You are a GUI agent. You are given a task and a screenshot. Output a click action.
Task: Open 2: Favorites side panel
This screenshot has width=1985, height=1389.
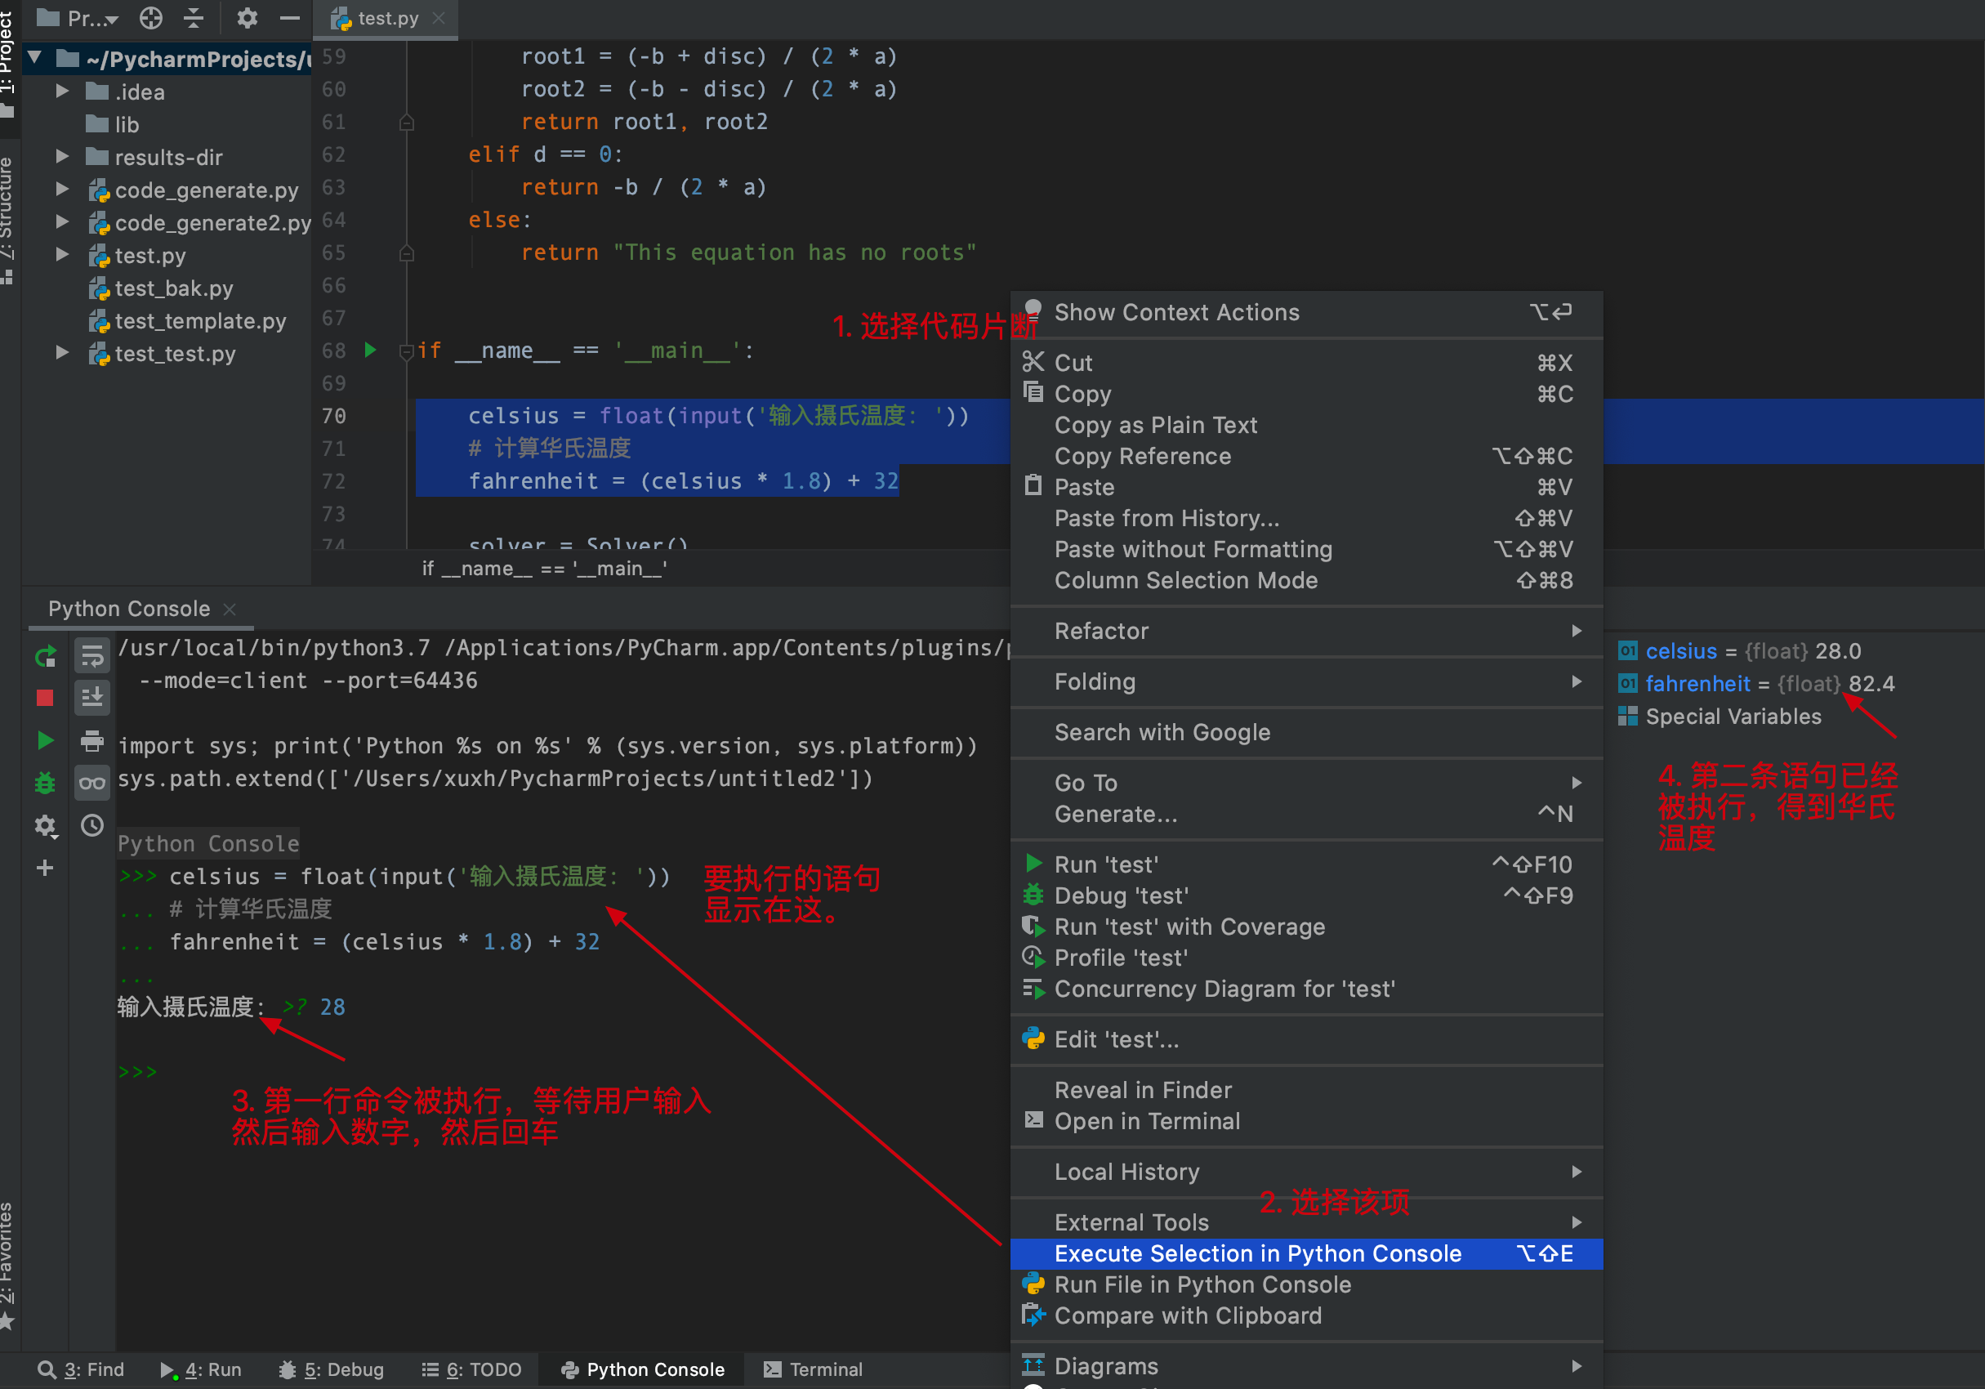point(8,1265)
